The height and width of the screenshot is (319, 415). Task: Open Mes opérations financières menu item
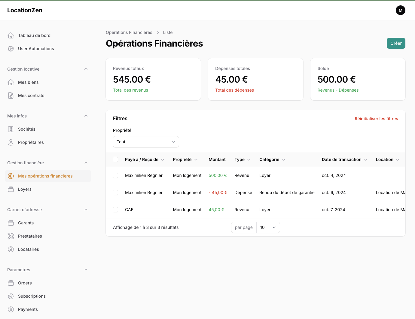pos(48,176)
